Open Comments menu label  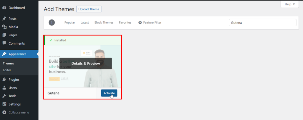pos(17,43)
